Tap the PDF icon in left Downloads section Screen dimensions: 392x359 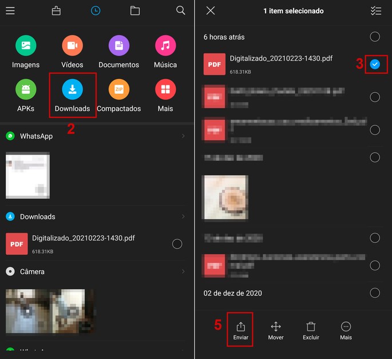tap(17, 244)
